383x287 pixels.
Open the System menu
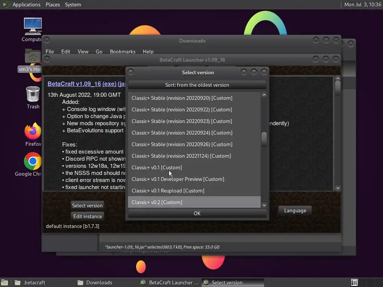tap(73, 4)
